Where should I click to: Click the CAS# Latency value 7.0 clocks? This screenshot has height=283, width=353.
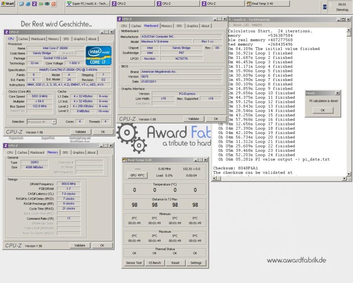click(69, 194)
